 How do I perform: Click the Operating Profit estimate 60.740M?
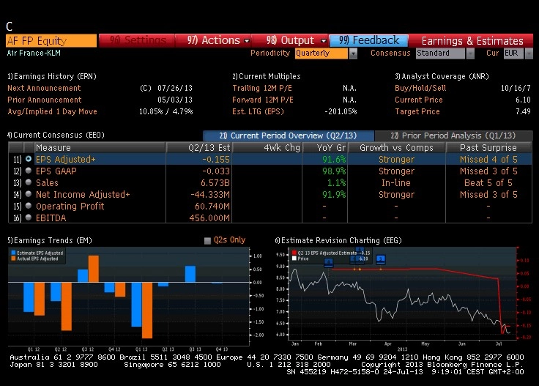[x=212, y=207]
